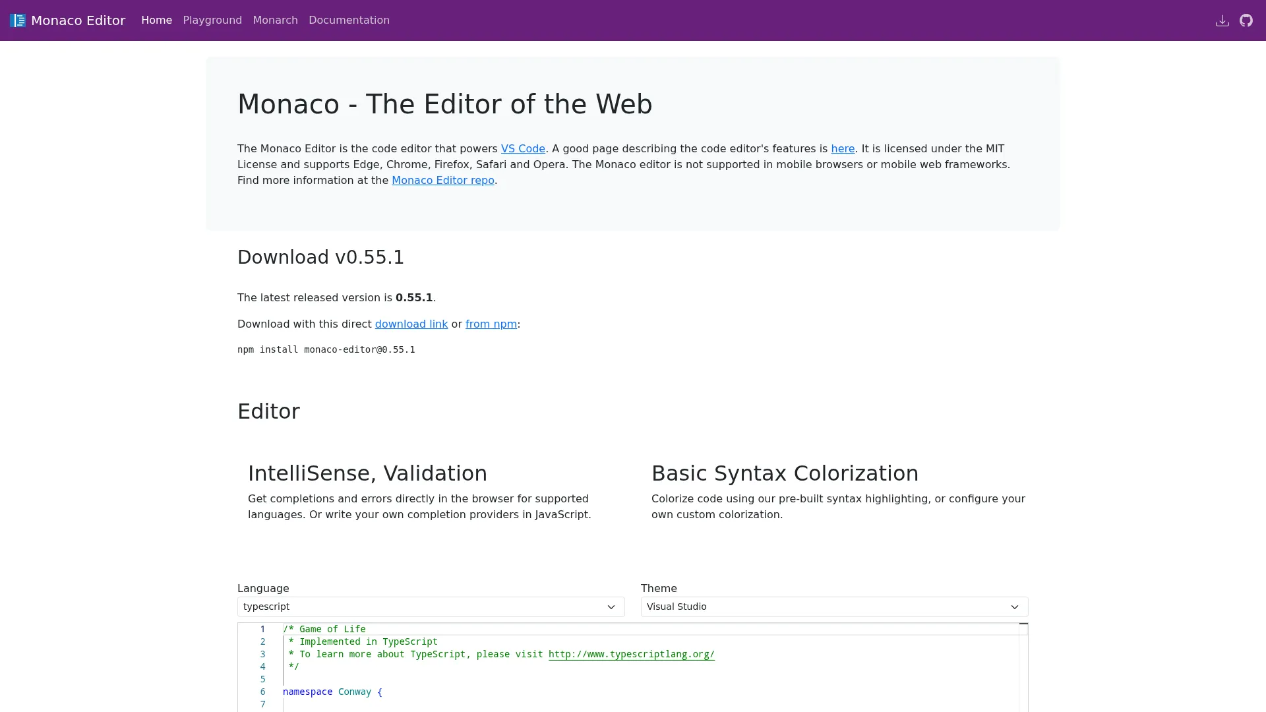1266x712 pixels.
Task: Click the Monaco Editor logo icon
Action: (18, 20)
